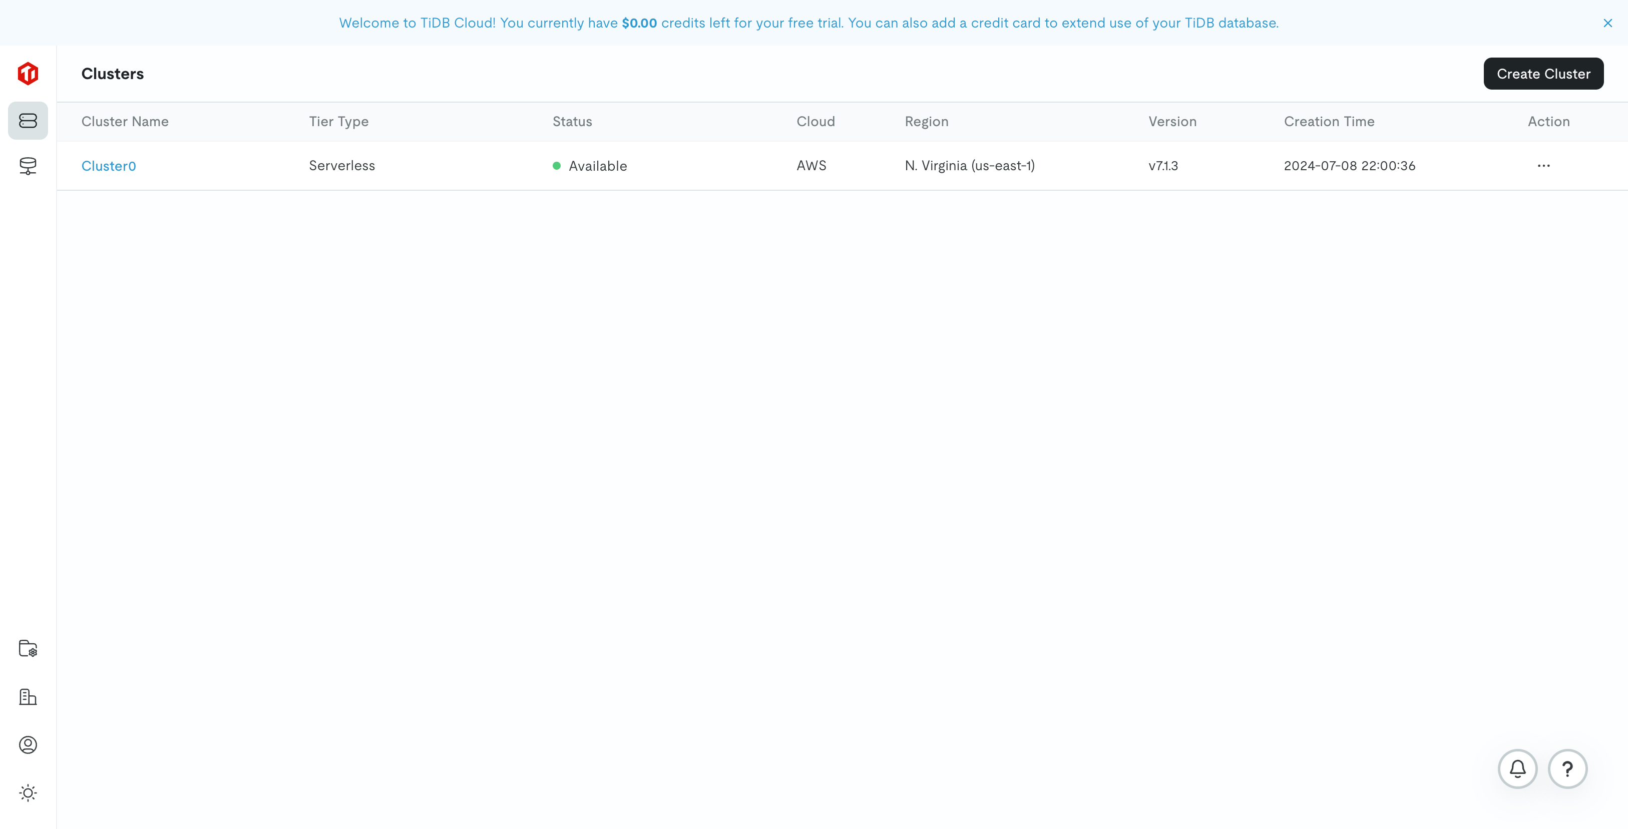Select the Clusters icon in the sidebar

coord(28,120)
